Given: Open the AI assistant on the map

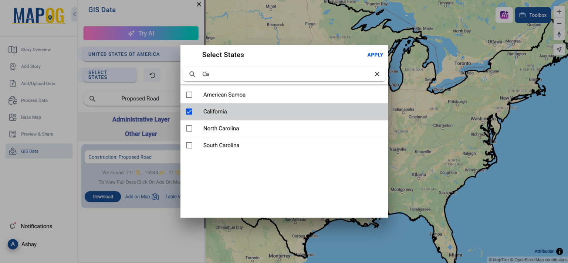Looking at the screenshot, I should (504, 15).
